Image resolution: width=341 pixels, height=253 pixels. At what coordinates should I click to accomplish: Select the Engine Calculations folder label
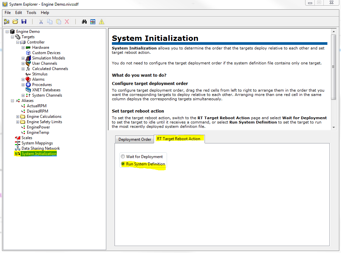click(44, 117)
